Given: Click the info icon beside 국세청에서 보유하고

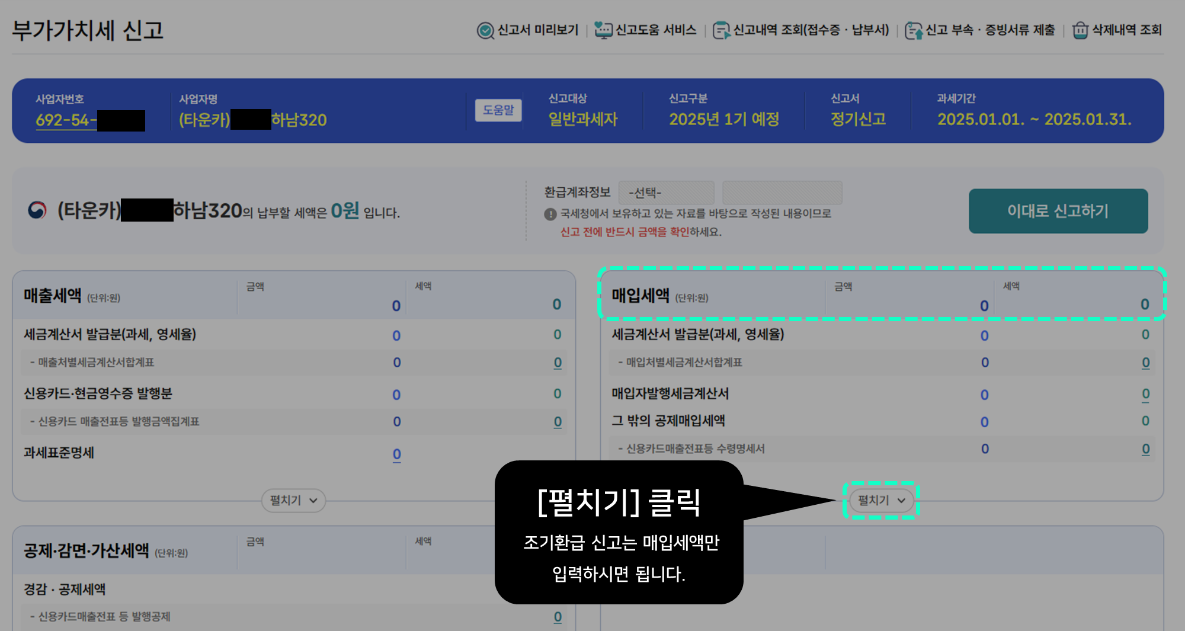Looking at the screenshot, I should (550, 214).
